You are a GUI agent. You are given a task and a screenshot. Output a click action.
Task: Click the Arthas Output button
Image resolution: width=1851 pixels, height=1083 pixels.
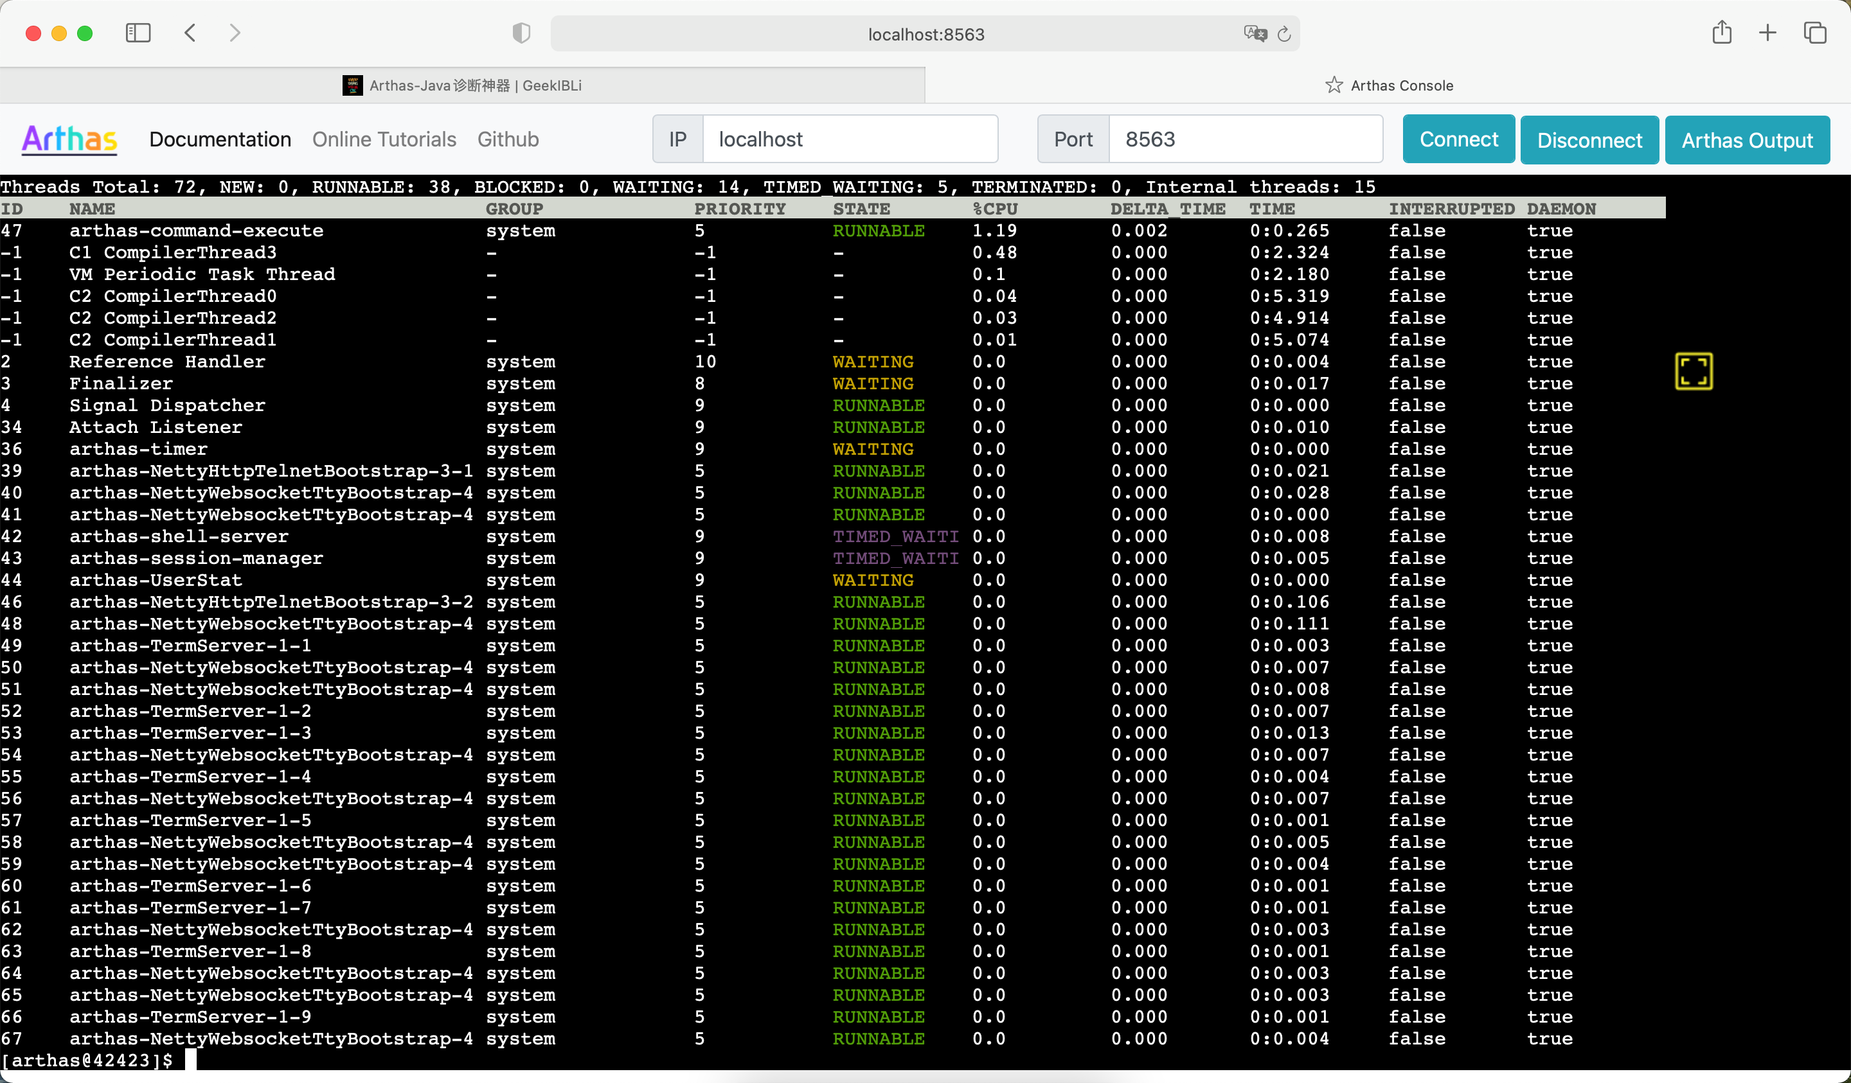(x=1747, y=139)
